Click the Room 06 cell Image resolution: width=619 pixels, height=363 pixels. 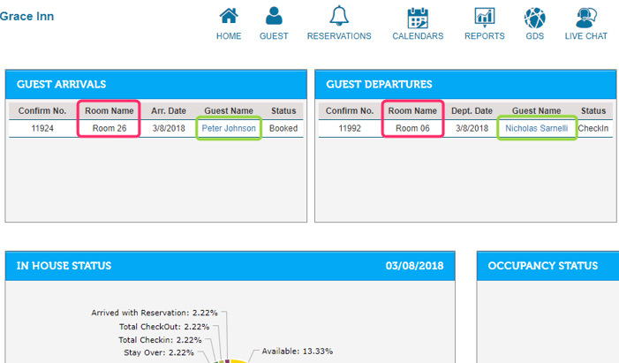pos(412,128)
